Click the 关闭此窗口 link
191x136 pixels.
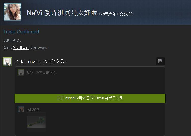[x=21, y=48]
